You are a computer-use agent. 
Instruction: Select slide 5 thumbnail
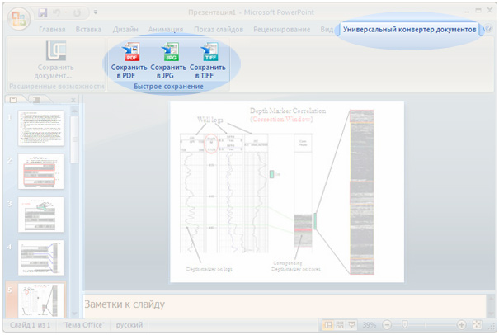(x=40, y=300)
